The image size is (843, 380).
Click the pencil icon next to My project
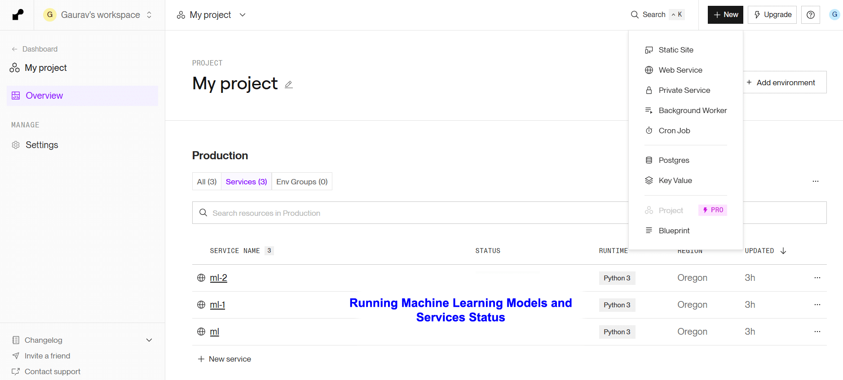coord(288,84)
